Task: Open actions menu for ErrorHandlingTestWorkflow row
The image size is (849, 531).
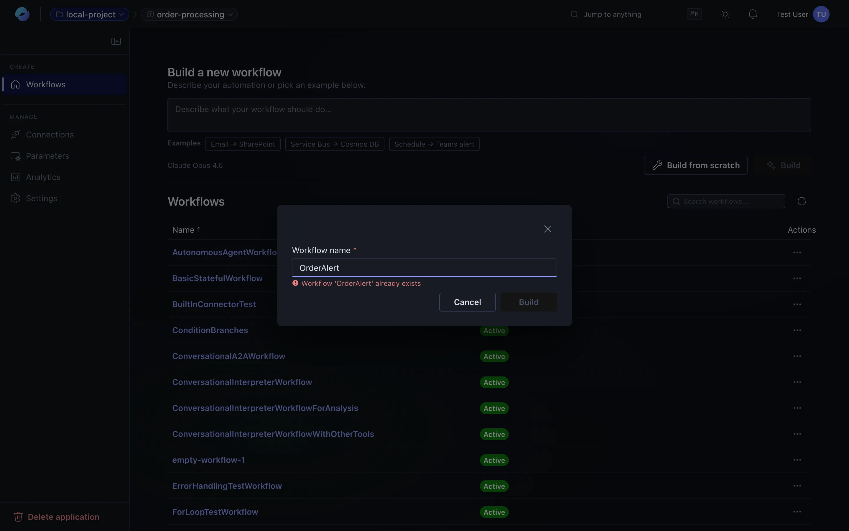Action: [x=797, y=486]
